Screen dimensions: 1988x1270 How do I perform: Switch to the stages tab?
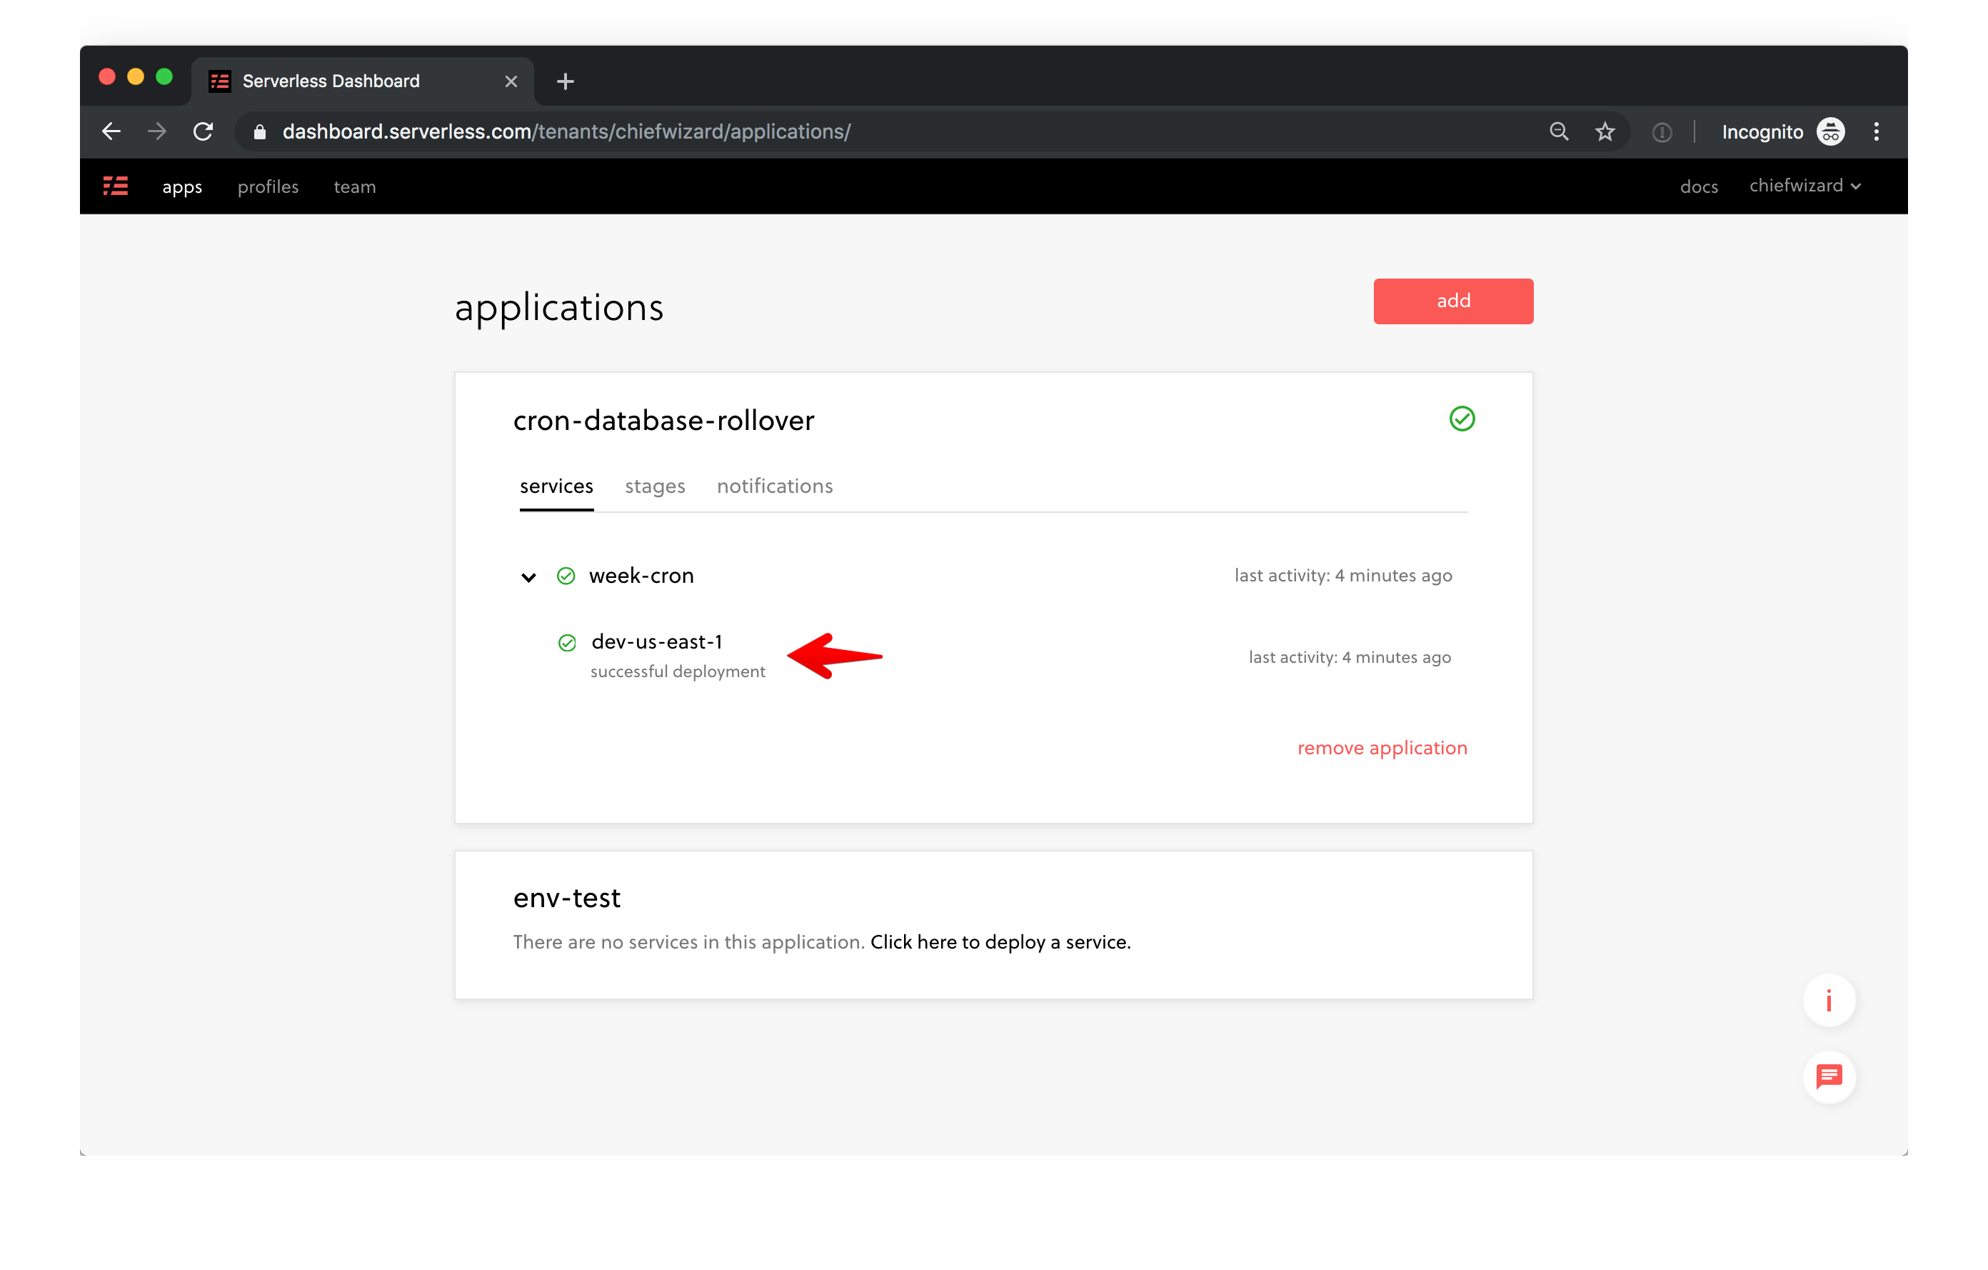[x=655, y=486]
